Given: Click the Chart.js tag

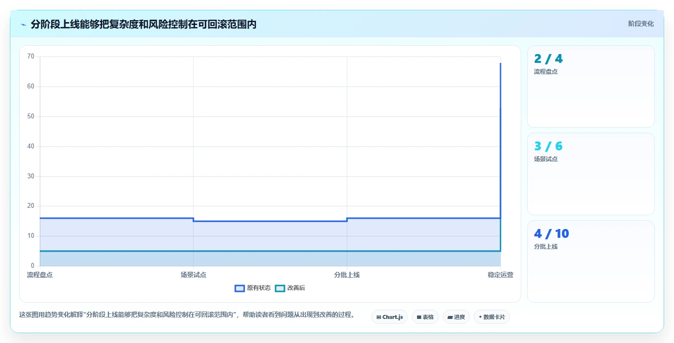Looking at the screenshot, I should coord(390,317).
